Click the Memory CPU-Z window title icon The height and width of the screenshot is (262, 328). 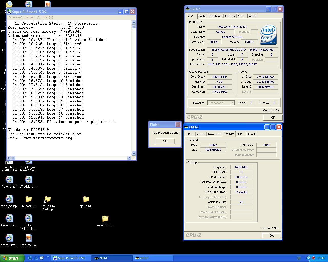point(186,127)
